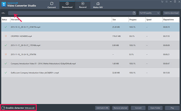Click green checkmark status of 1787496.mp4 row
The height and width of the screenshot is (111, 181).
(6, 45)
